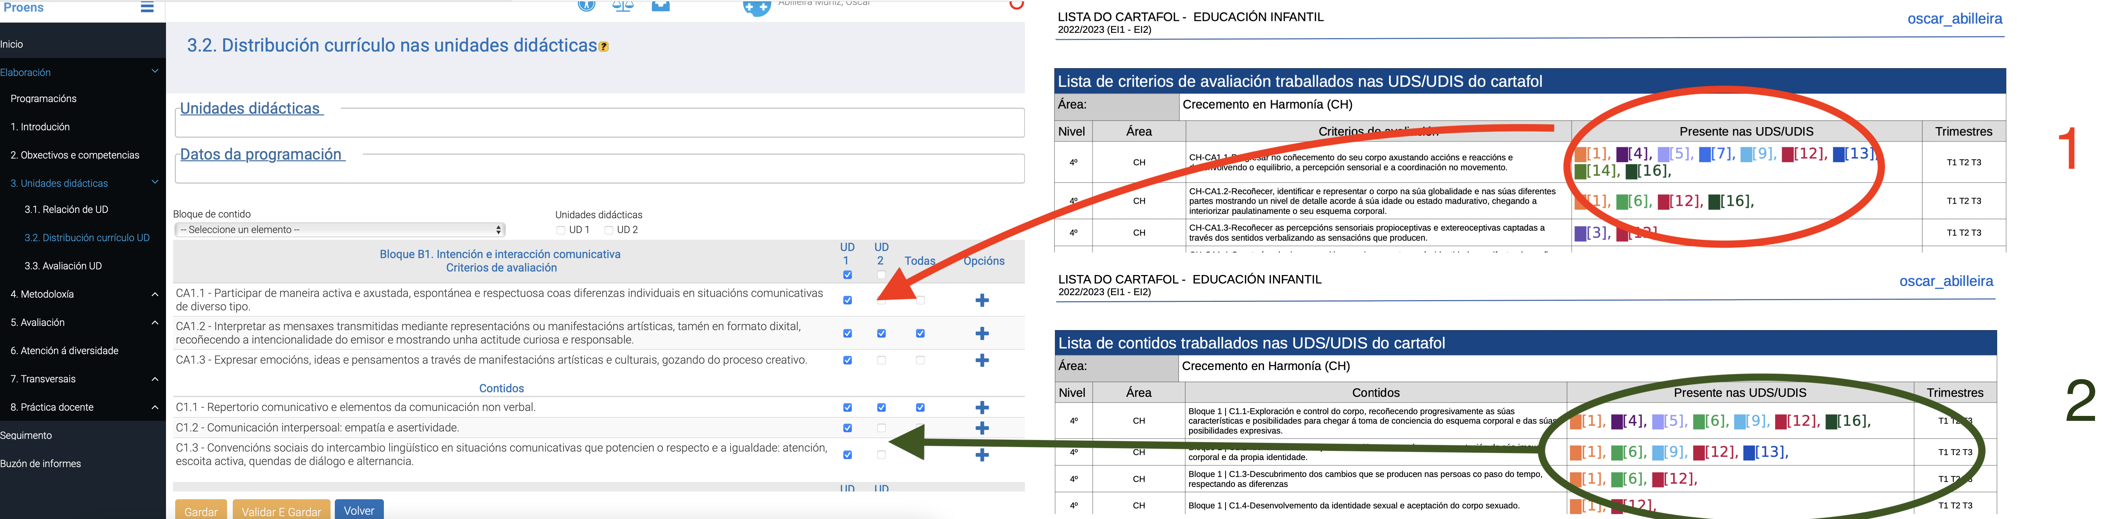Open Programacións in the sidebar
Image resolution: width=2119 pixels, height=519 pixels.
(x=43, y=99)
